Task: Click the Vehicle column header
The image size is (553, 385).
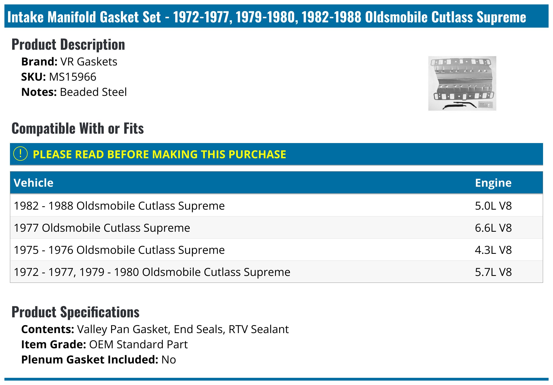Action: click(x=33, y=183)
